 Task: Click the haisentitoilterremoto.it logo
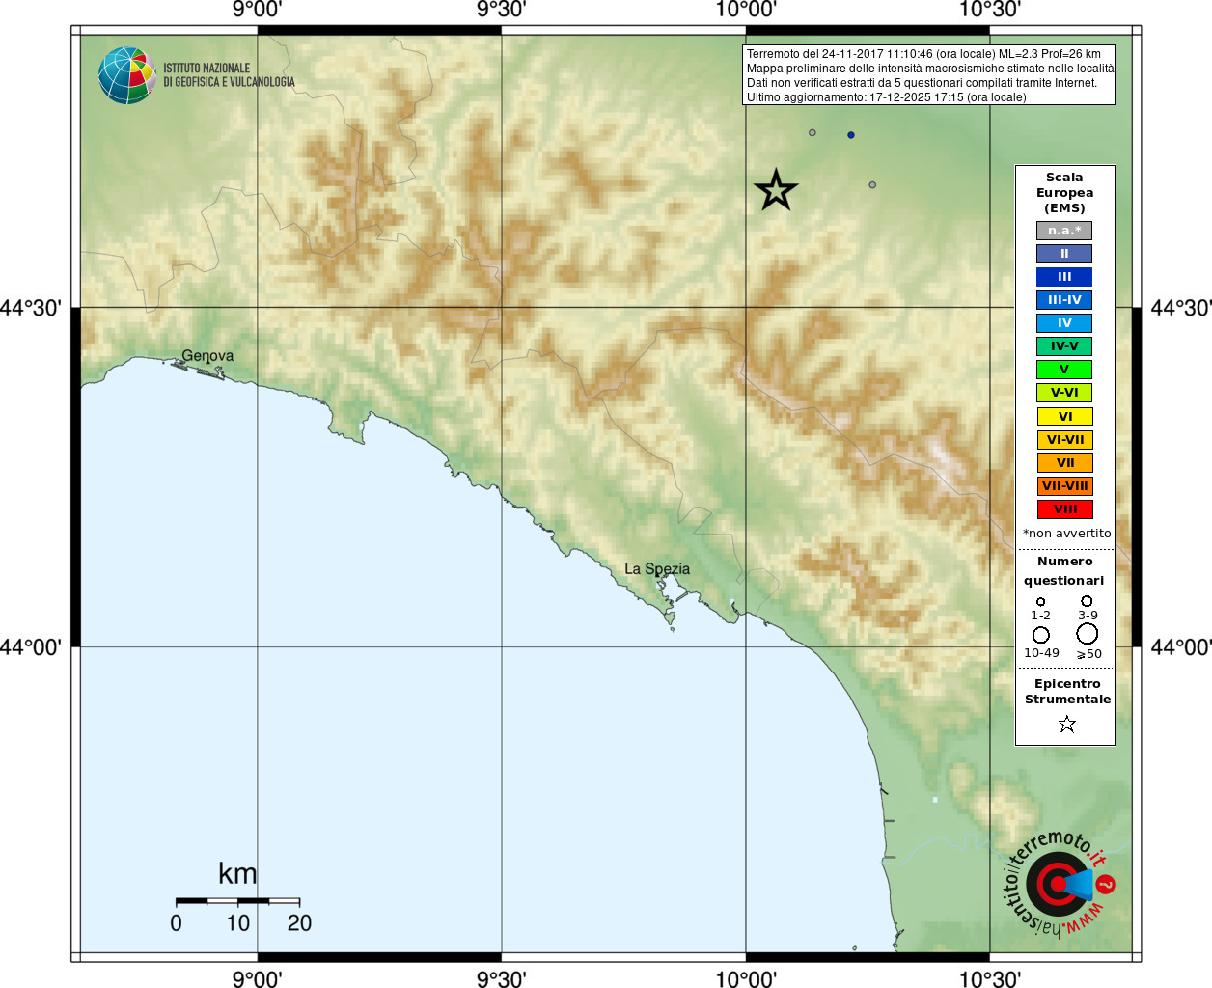coord(1059,883)
